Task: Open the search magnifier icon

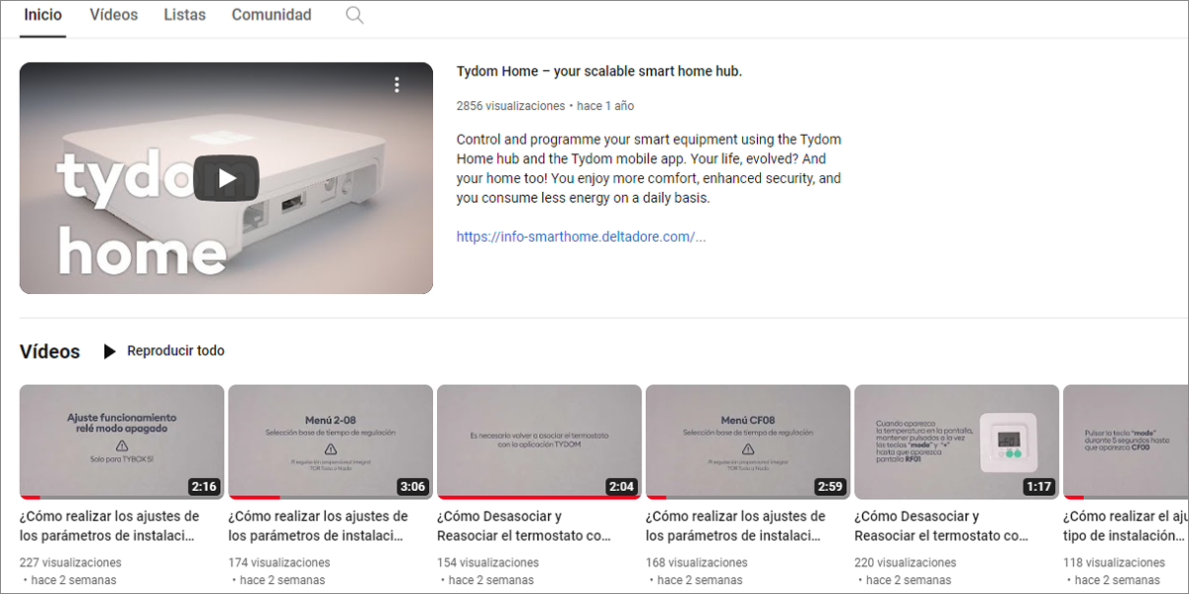Action: [354, 15]
